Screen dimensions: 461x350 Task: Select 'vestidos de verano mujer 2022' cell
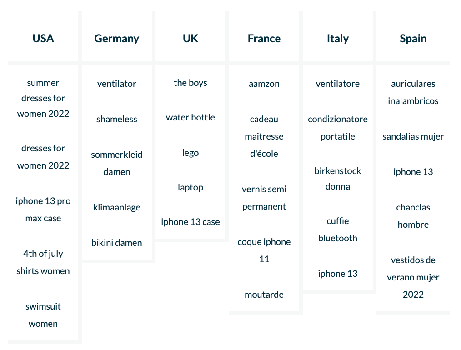click(x=413, y=277)
